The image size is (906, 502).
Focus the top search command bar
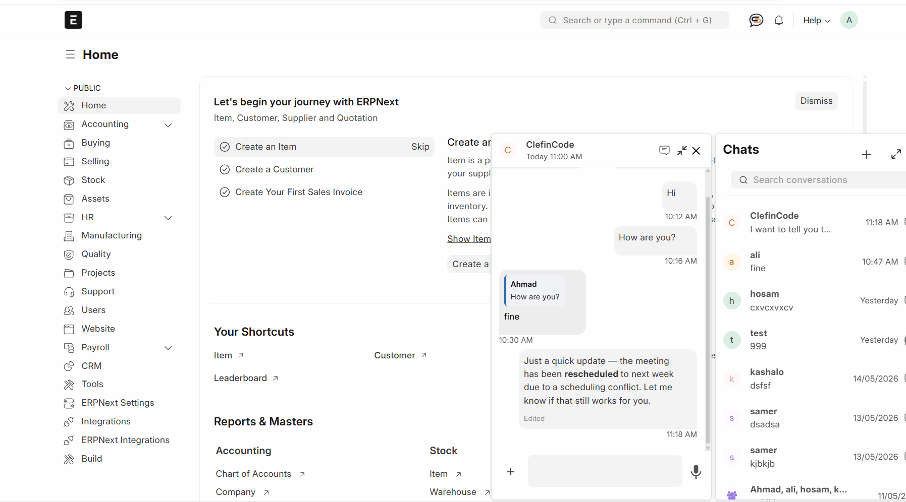(x=634, y=20)
